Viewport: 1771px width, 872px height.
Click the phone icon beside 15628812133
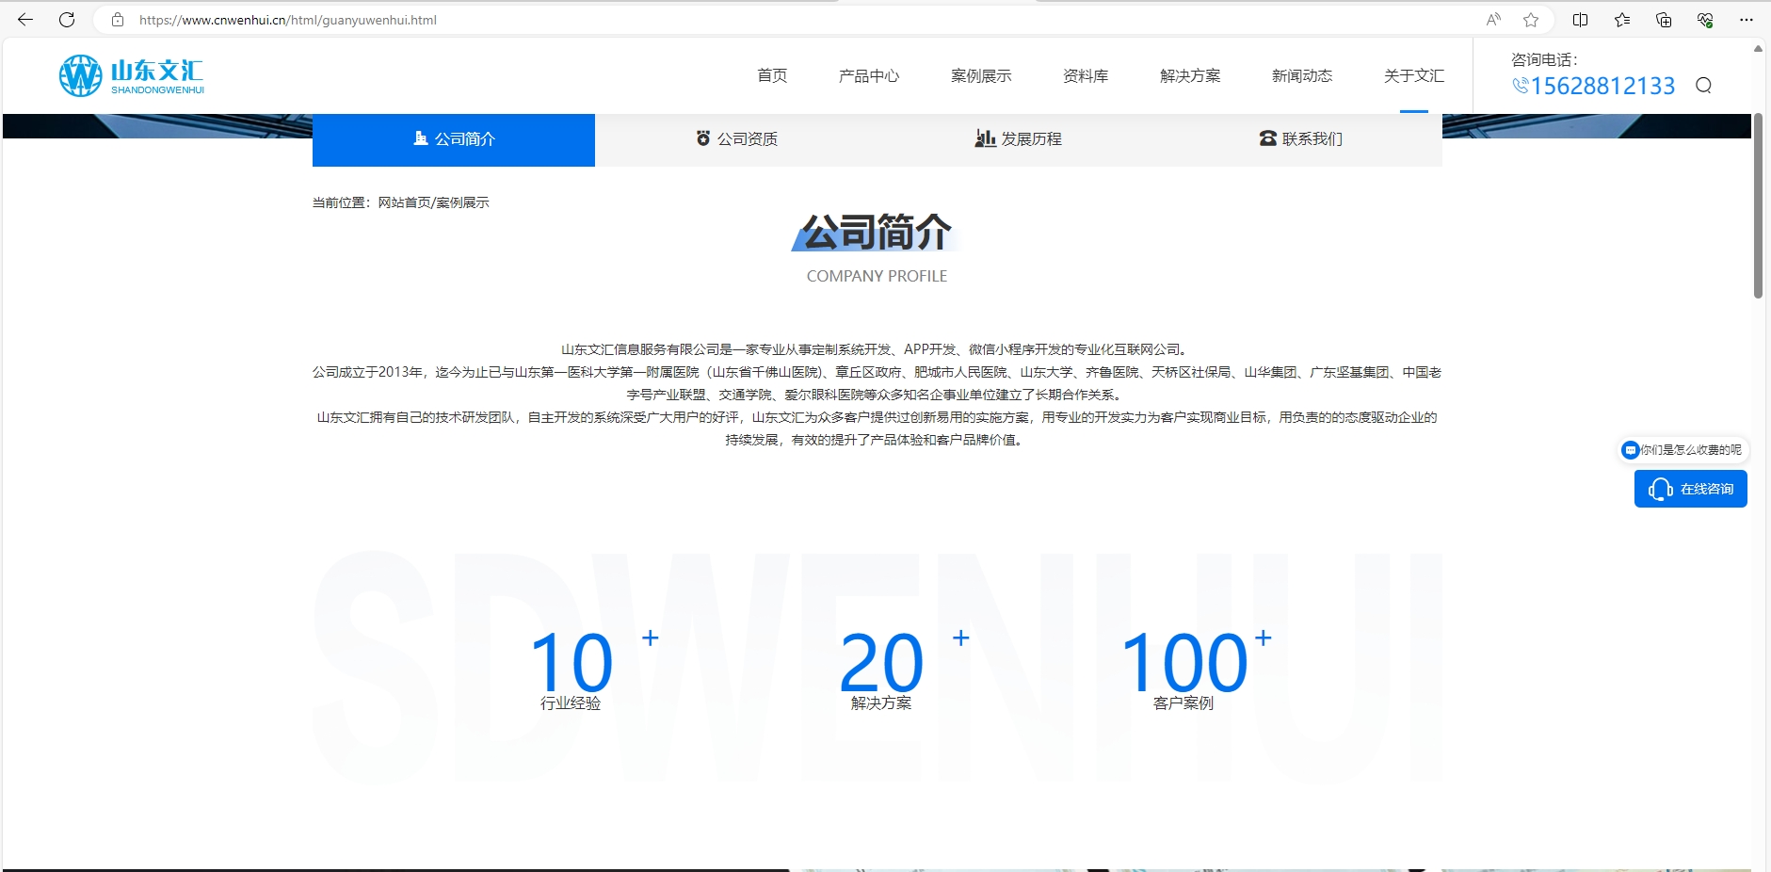pos(1521,86)
